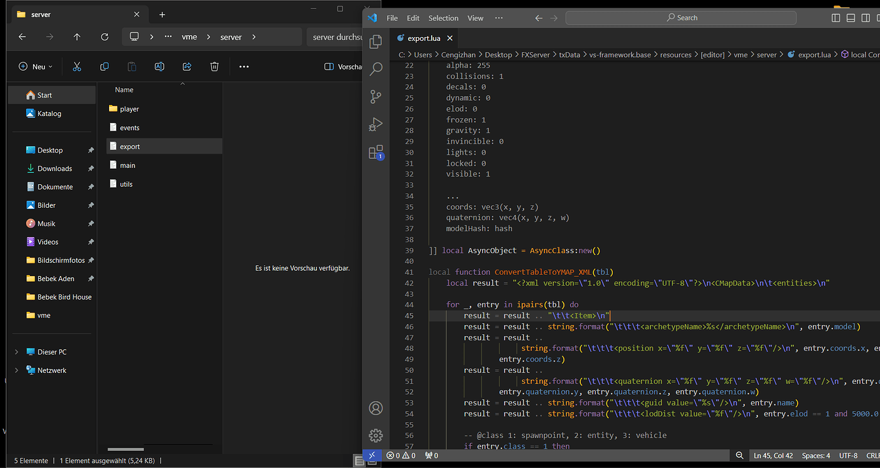This screenshot has height=468, width=880.
Task: Open the Accounts menu icon
Action: 376,408
